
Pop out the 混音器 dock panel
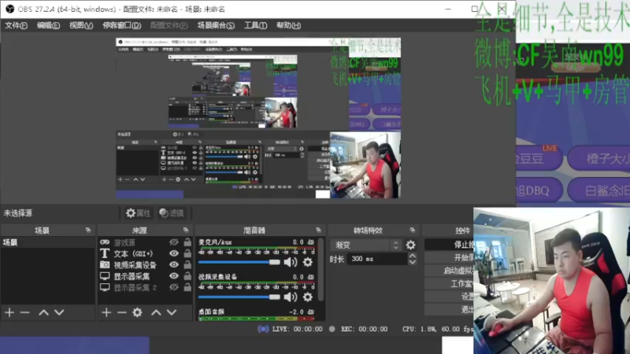tap(318, 230)
